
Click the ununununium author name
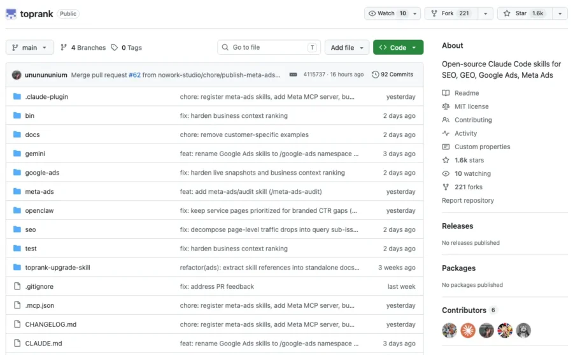coord(46,75)
